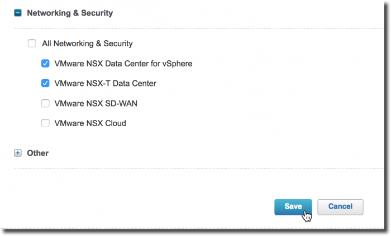Expand the Other section plus icon
Screen dimensions: 391x236
pos(18,153)
